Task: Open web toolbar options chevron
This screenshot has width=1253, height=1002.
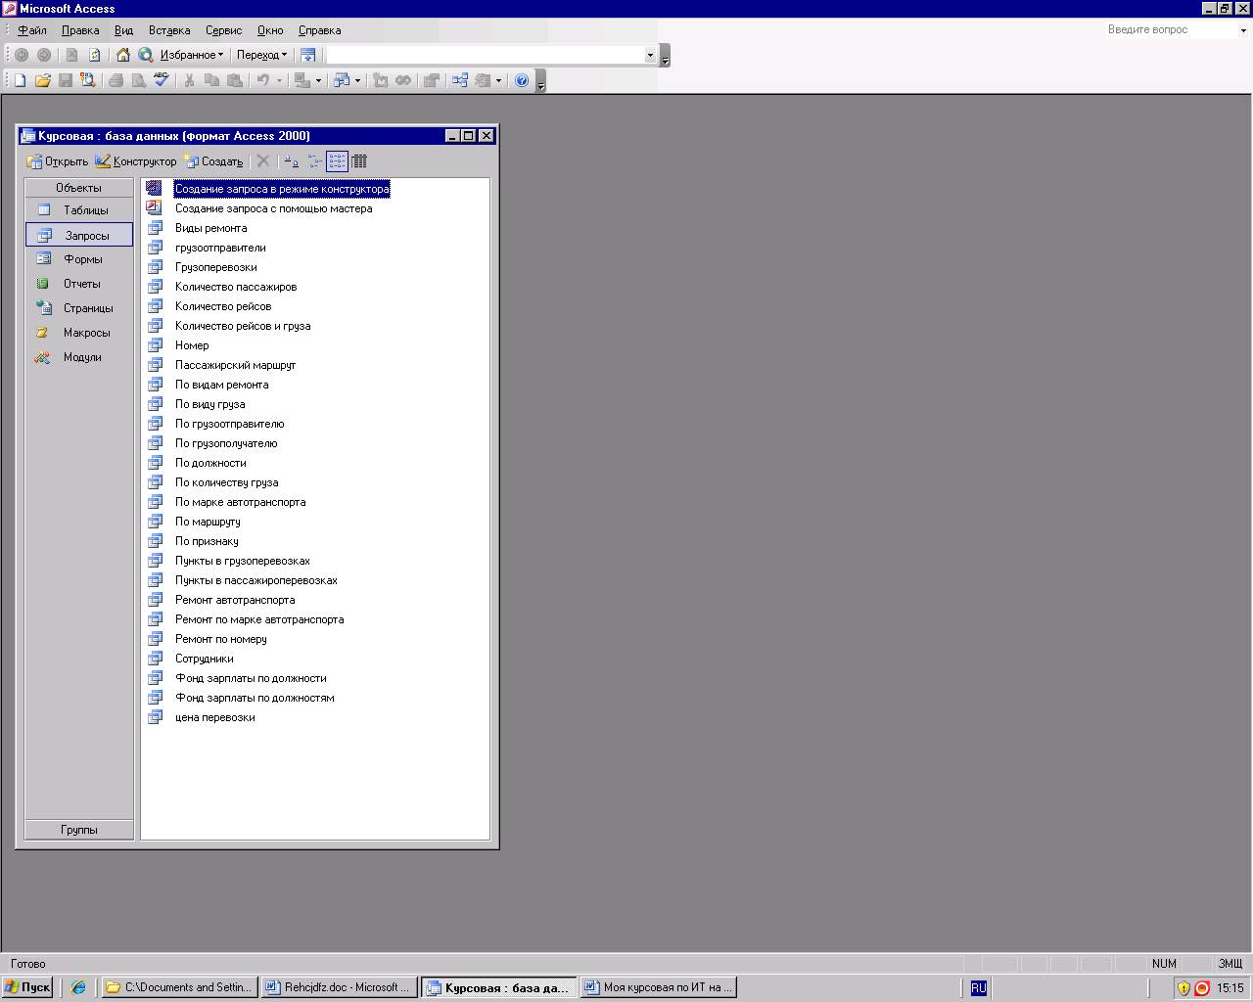Action: click(666, 56)
